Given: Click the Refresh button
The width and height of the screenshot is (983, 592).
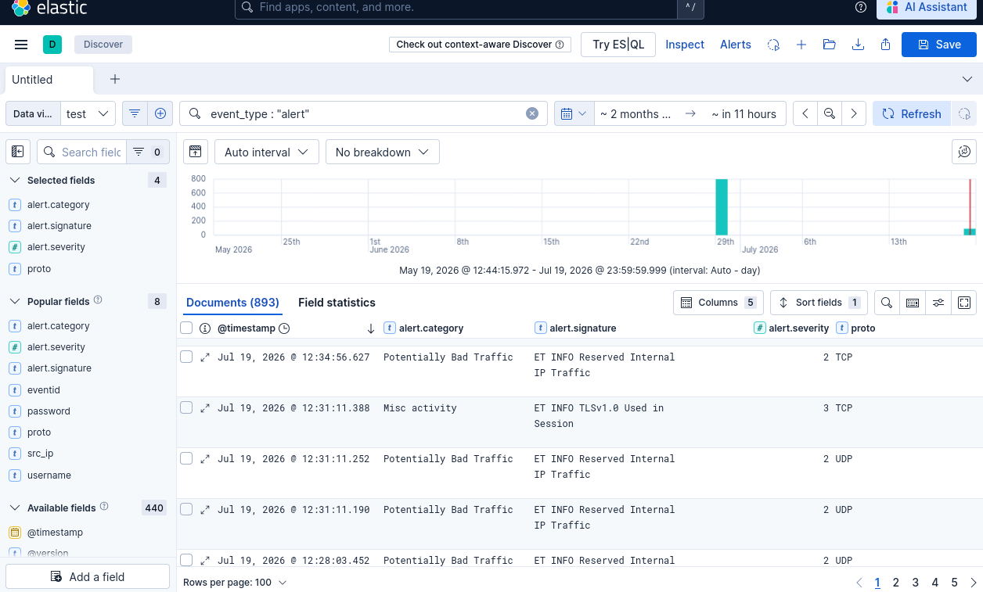Looking at the screenshot, I should (x=912, y=113).
